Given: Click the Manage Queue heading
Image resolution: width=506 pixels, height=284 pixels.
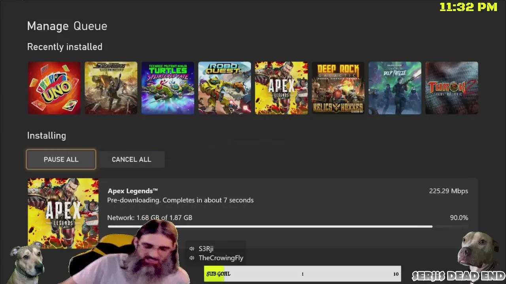Looking at the screenshot, I should click(x=67, y=26).
